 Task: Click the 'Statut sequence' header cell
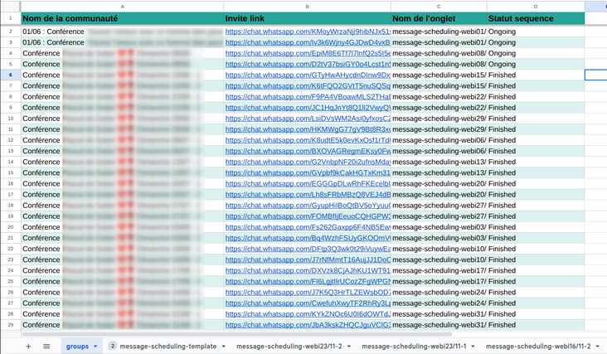click(534, 18)
